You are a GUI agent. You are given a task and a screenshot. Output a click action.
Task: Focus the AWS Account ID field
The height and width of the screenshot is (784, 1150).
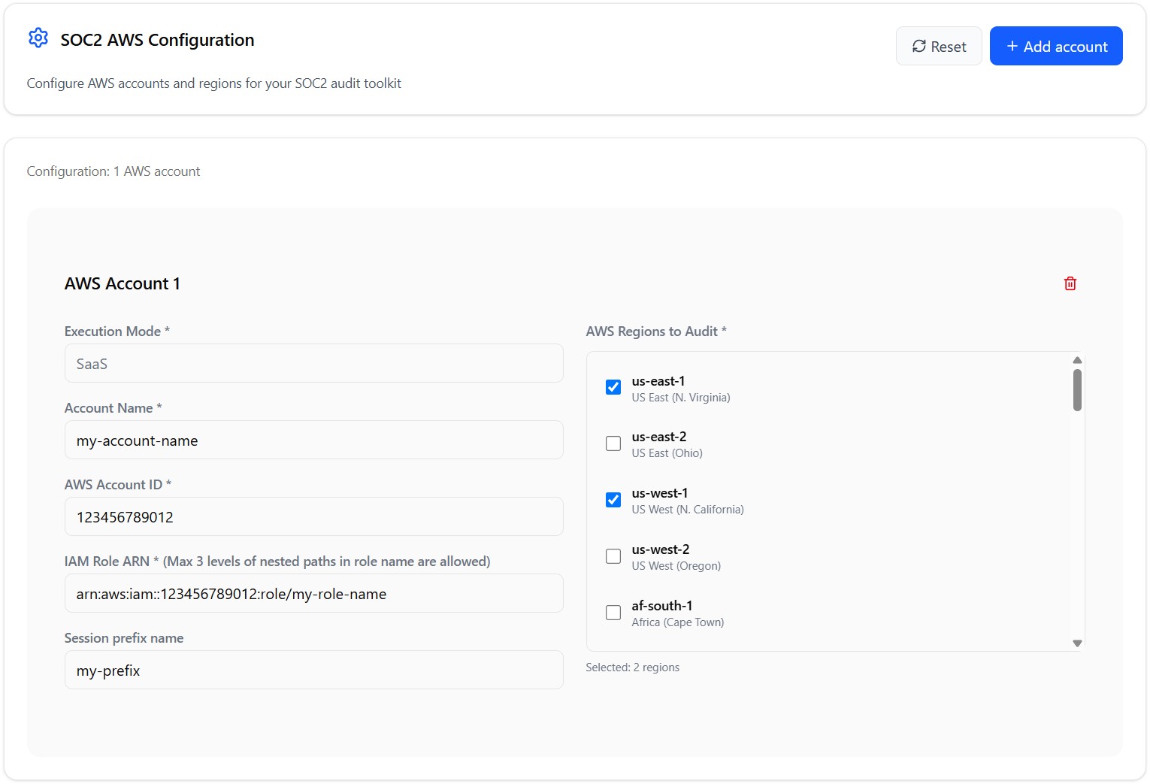[313, 517]
